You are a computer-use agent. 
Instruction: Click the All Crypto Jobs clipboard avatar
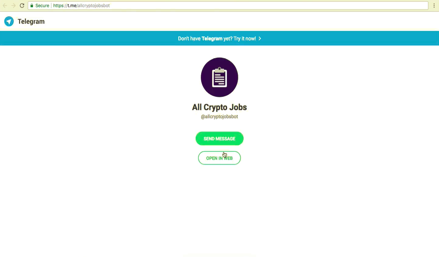219,77
